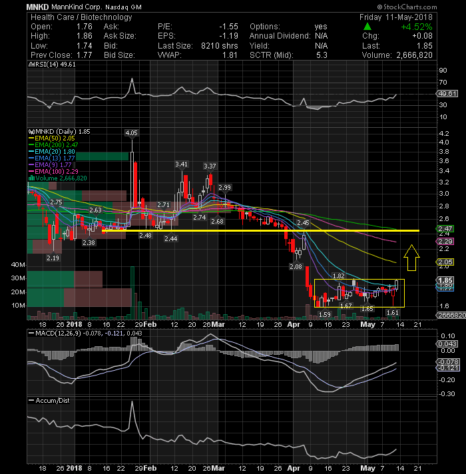466x474 pixels.
Task: Click the 3.41 high price label
Action: [181, 164]
